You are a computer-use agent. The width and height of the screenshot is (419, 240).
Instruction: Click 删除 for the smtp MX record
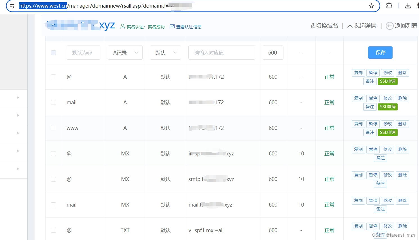coord(402,175)
